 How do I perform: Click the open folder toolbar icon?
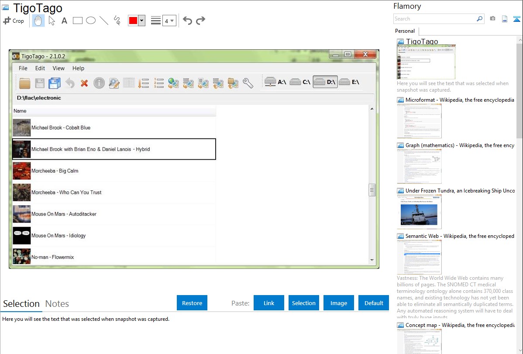pyautogui.click(x=25, y=83)
